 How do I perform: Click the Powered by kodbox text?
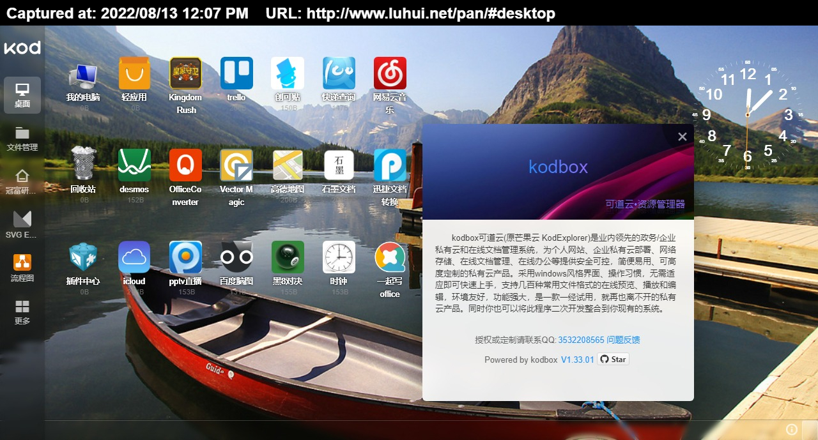(x=521, y=360)
